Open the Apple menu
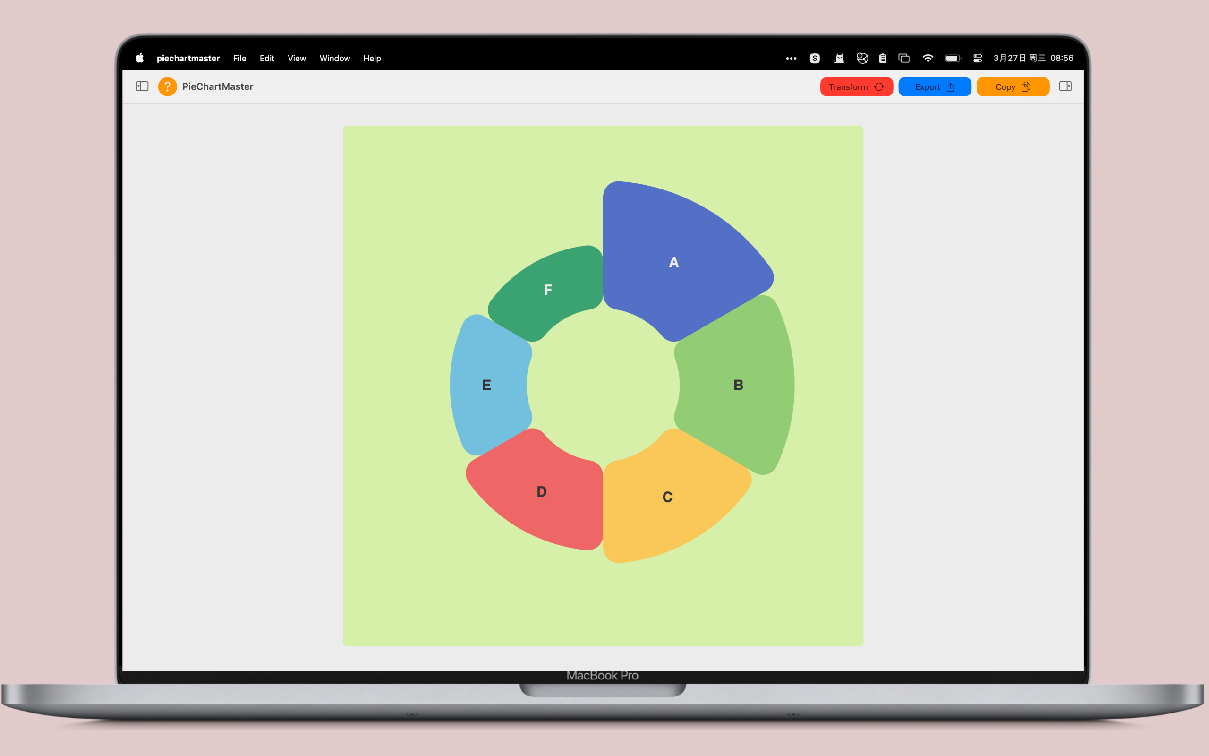This screenshot has height=756, width=1209. [140, 58]
